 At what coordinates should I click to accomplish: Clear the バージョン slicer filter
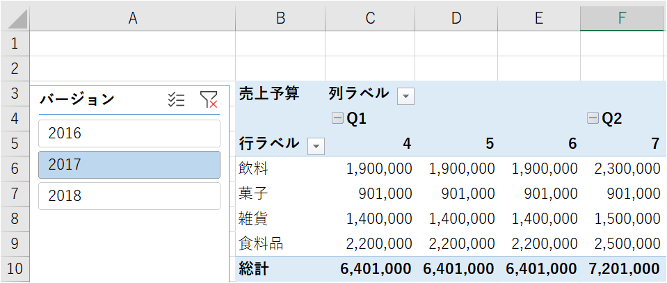[209, 100]
